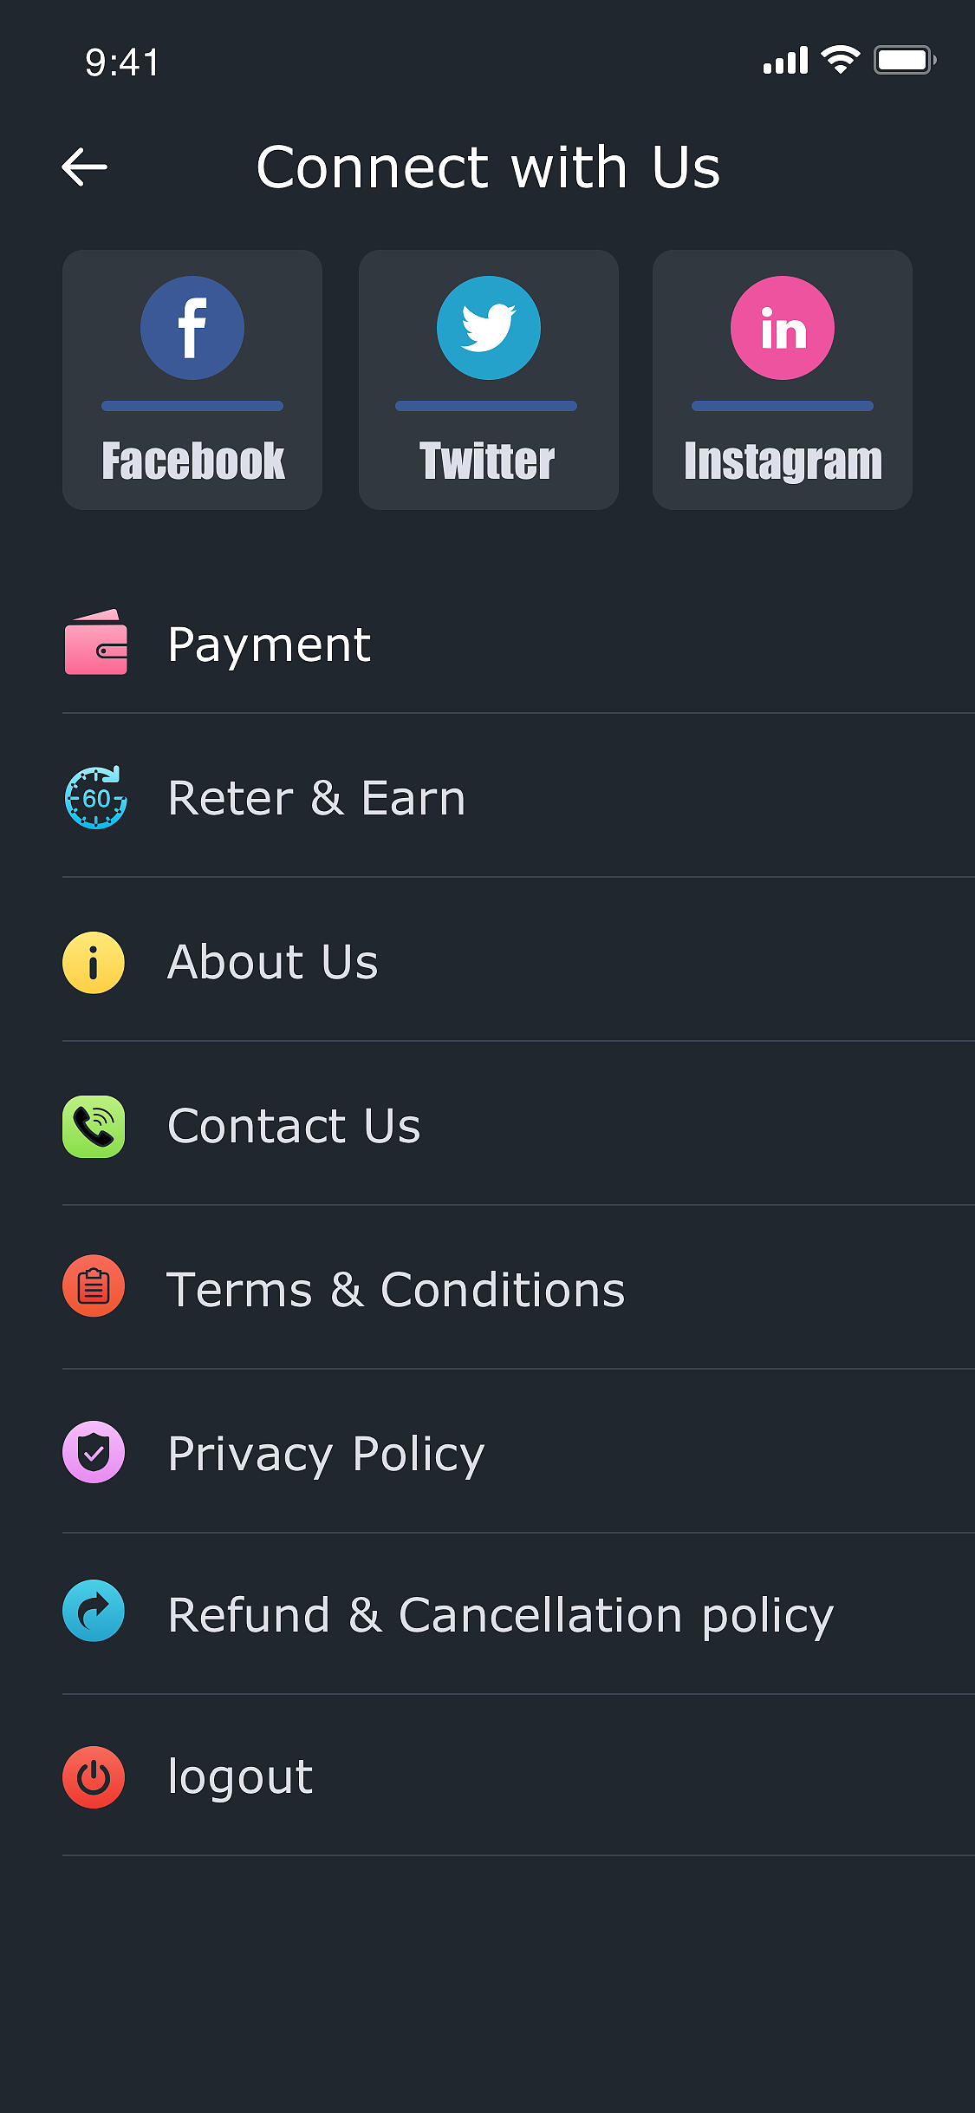Open the About Us entry
The width and height of the screenshot is (975, 2113).
coord(273,962)
